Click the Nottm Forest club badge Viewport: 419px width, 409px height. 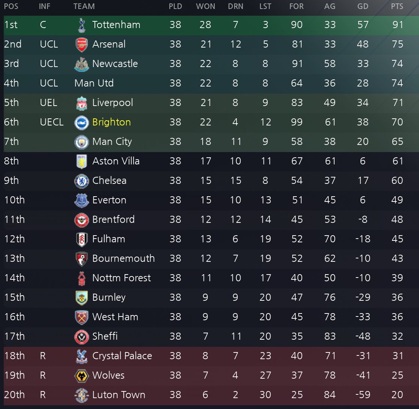point(81,278)
